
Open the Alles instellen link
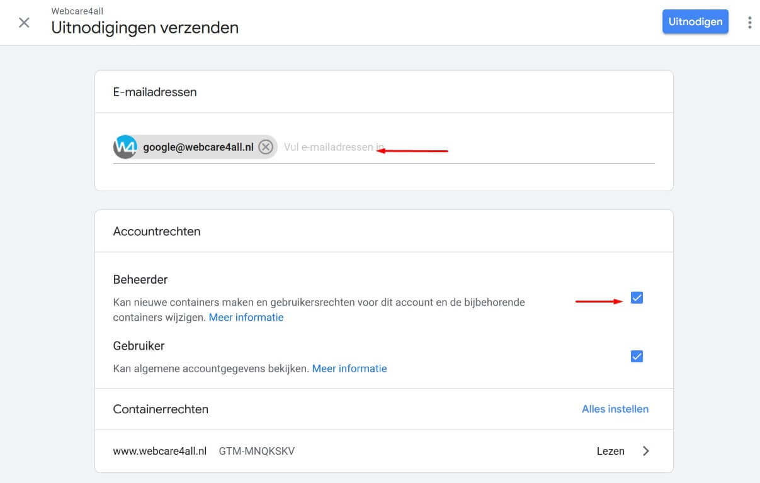click(x=615, y=409)
